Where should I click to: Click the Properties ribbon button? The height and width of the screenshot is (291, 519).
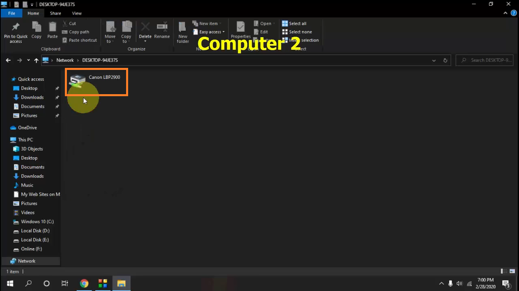coord(241,30)
